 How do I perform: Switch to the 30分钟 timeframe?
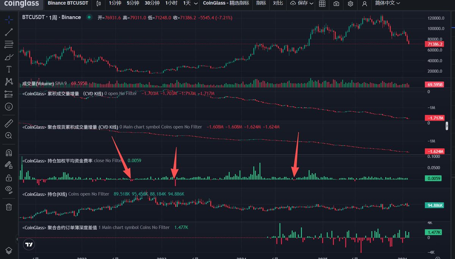(152, 3)
